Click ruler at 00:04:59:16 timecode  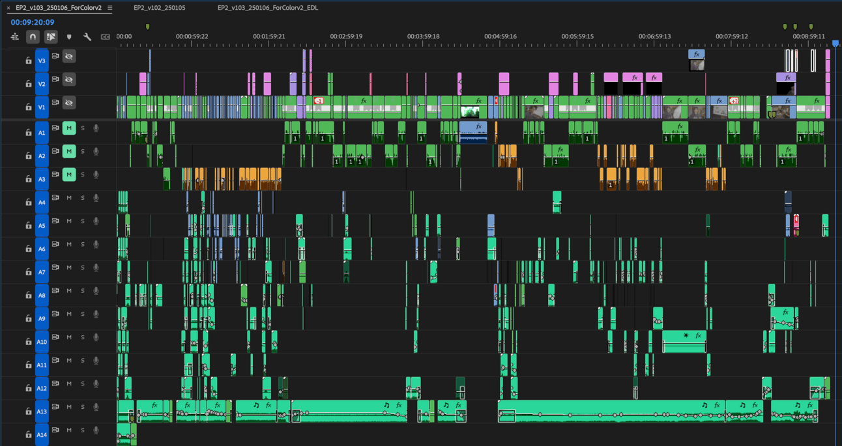(x=500, y=36)
